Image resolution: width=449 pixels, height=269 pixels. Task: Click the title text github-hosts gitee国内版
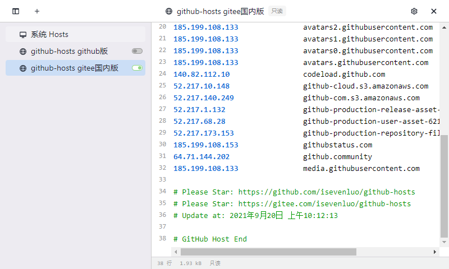(220, 11)
